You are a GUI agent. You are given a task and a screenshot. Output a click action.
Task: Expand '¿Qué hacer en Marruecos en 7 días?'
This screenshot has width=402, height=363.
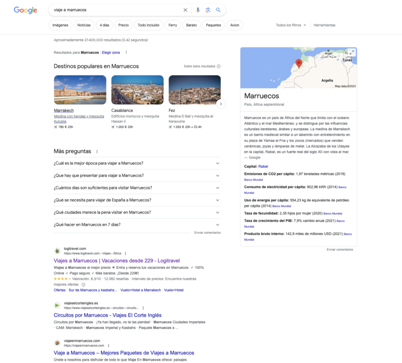point(137,225)
